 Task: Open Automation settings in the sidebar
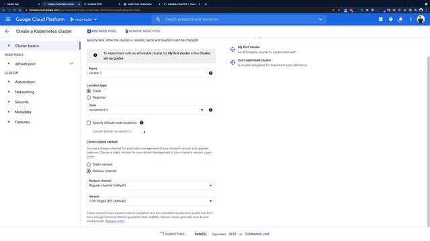[25, 82]
